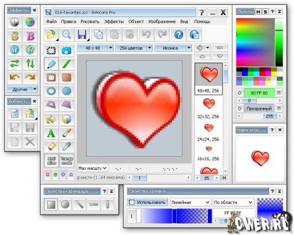294x235 pixels.
Task: Open the Эффекты menu
Action: tap(114, 22)
